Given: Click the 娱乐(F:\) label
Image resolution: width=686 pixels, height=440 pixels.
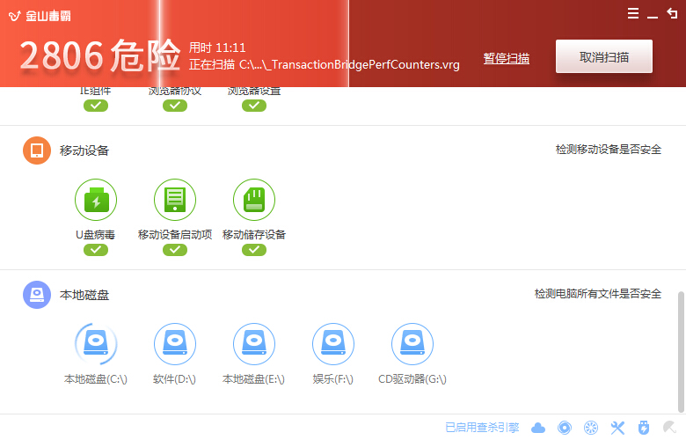Looking at the screenshot, I should 333,379.
